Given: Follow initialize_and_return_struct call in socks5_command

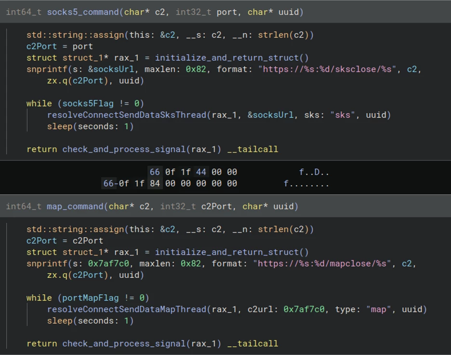Looking at the screenshot, I should click(x=227, y=57).
